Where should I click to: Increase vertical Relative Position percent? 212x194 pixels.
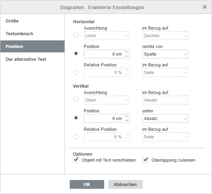(x=126, y=135)
